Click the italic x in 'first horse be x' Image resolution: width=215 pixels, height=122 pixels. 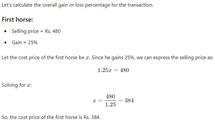coord(87,58)
